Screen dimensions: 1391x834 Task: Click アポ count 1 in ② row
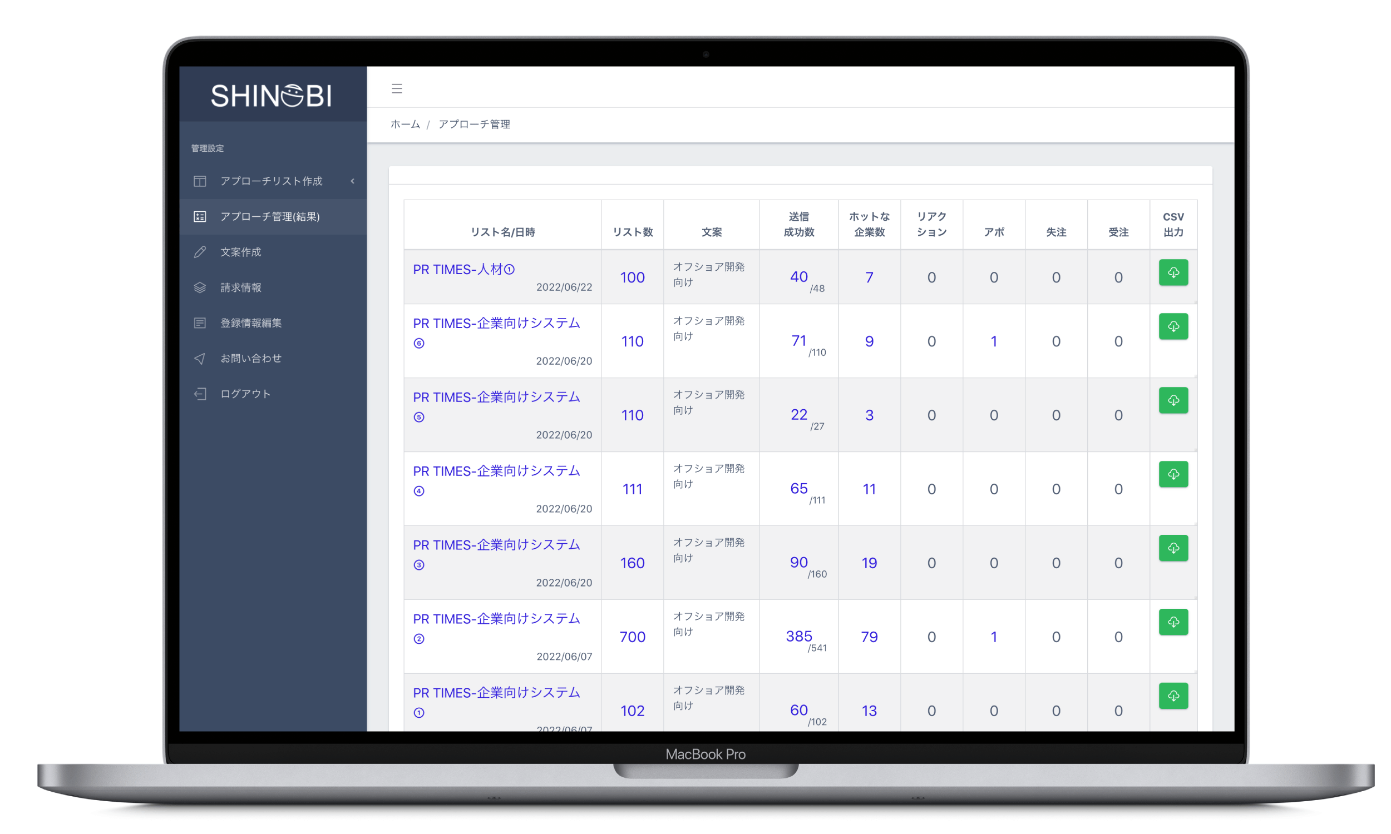(994, 637)
